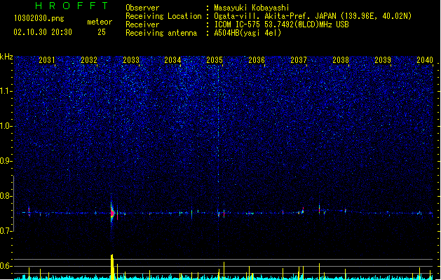Image resolution: width=441 pixels, height=280 pixels.
Task: Select the Ogata-vill. Akita-Pref. JAPAN location text
Action: tap(313, 16)
